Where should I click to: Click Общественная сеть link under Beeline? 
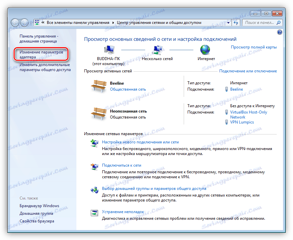click(128, 89)
